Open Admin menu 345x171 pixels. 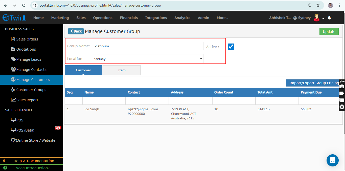[x=203, y=18]
